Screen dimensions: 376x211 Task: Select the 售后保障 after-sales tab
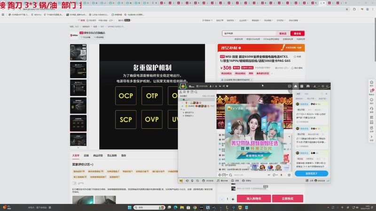click(112, 156)
